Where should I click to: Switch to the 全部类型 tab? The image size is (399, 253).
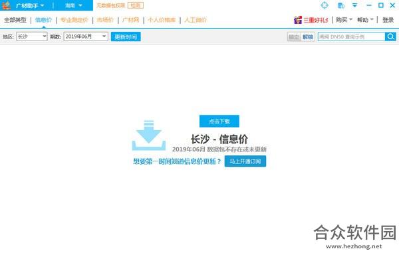(15, 20)
